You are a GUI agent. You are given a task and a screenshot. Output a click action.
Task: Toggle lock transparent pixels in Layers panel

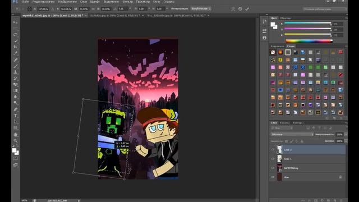(286, 141)
